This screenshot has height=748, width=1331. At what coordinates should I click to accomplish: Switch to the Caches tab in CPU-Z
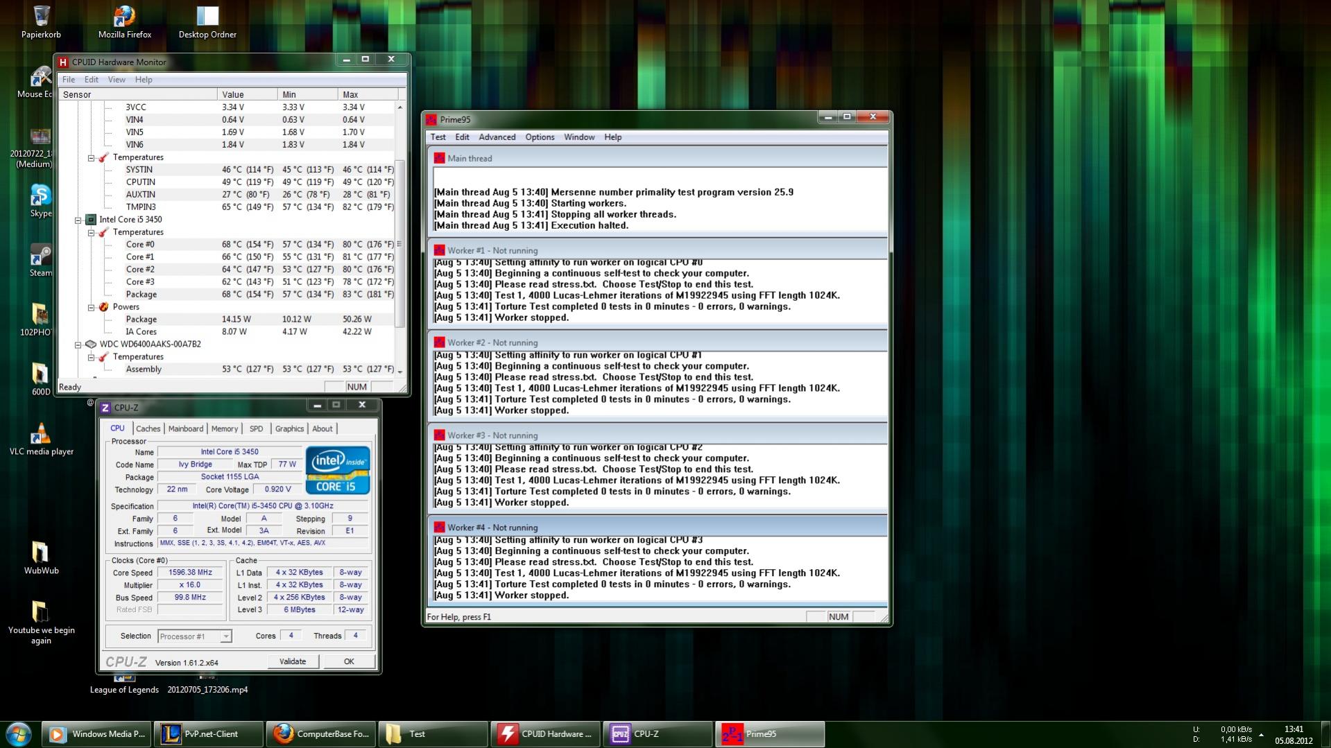click(x=148, y=429)
